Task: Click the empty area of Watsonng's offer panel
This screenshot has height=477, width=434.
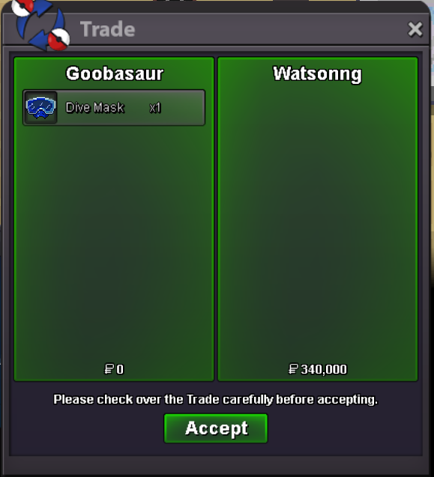Action: coord(318,222)
